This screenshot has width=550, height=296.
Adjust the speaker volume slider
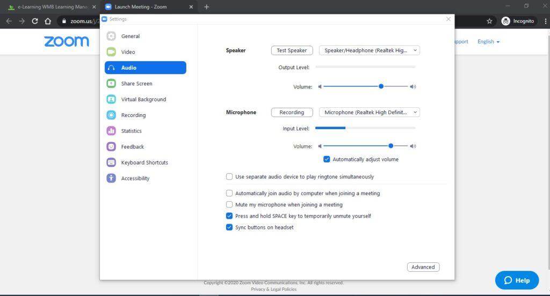(381, 86)
